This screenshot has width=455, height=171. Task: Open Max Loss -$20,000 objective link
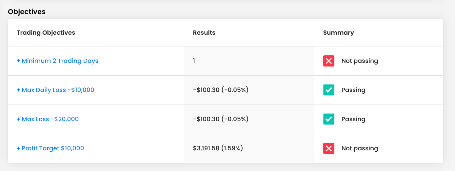(50, 119)
